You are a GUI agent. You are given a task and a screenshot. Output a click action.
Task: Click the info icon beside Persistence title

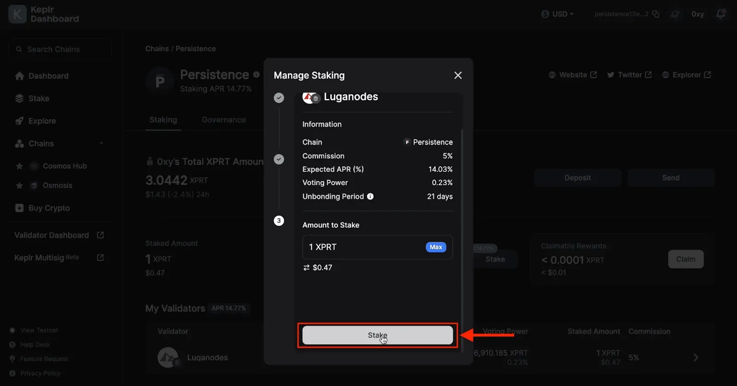(x=256, y=75)
